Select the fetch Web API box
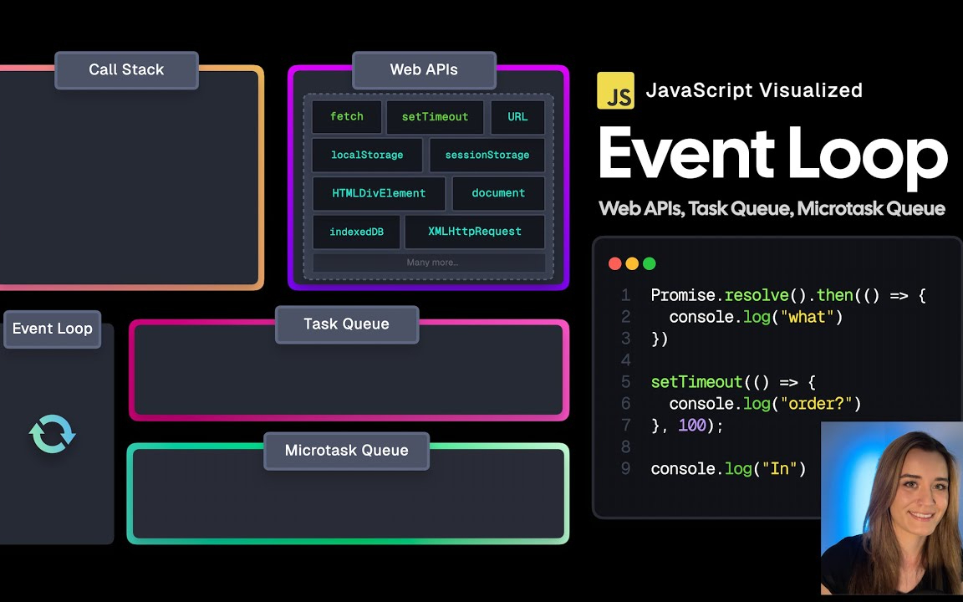This screenshot has height=602, width=963. (347, 117)
